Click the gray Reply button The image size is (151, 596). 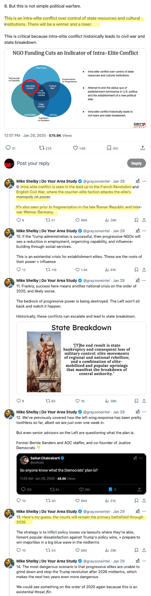pos(137,163)
